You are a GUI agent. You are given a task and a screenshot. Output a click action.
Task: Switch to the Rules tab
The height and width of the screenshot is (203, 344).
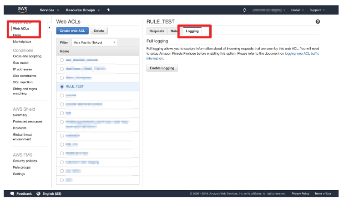pyautogui.click(x=174, y=31)
